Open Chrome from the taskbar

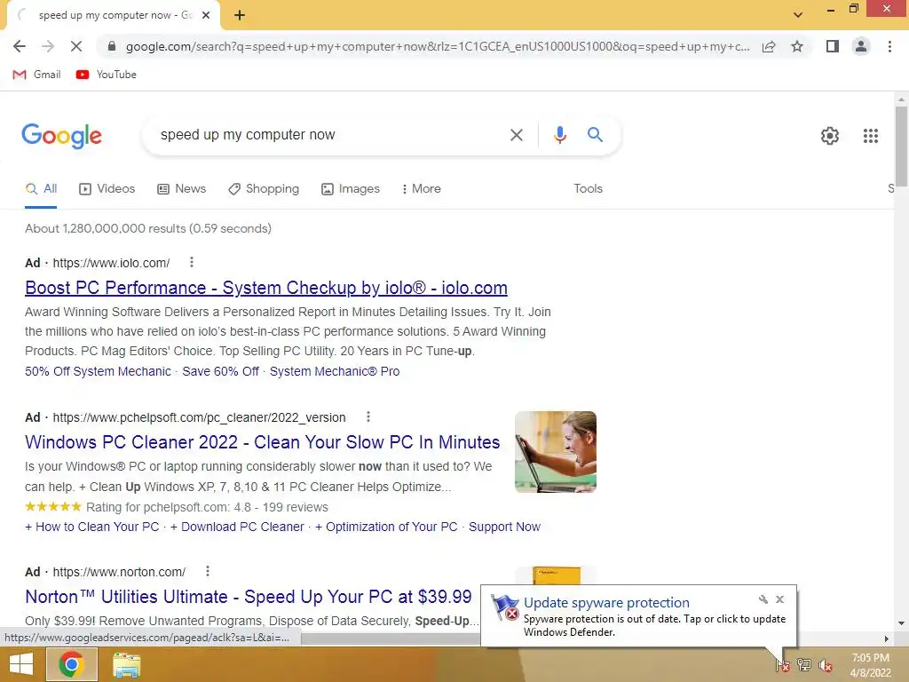(x=71, y=664)
